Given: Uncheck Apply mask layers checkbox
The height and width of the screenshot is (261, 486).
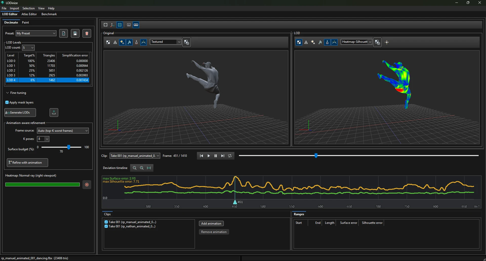Looking at the screenshot, I should pos(7,102).
